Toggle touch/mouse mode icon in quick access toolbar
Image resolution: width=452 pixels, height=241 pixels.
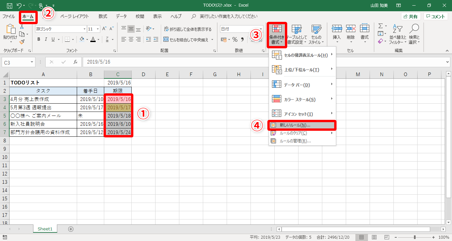pyautogui.click(x=41, y=6)
